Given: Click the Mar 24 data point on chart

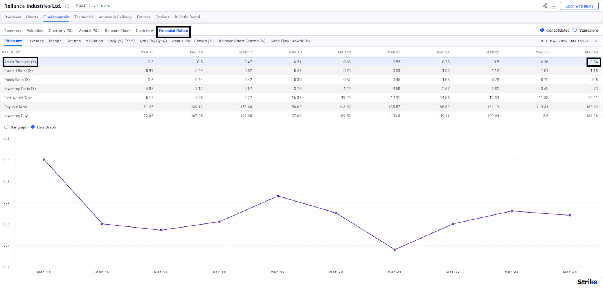Looking at the screenshot, I should 570,215.
